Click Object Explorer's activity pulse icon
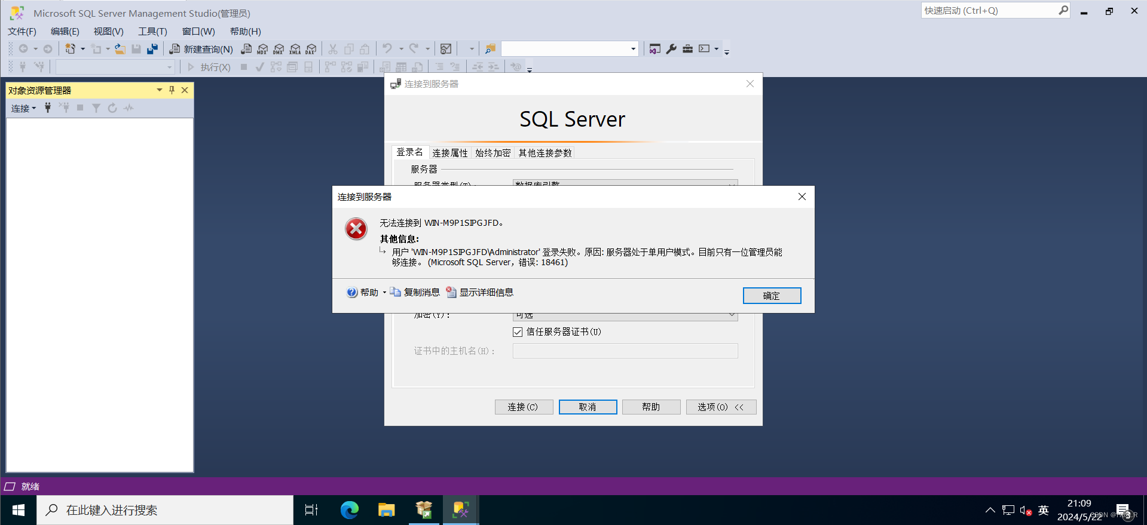 click(x=129, y=108)
